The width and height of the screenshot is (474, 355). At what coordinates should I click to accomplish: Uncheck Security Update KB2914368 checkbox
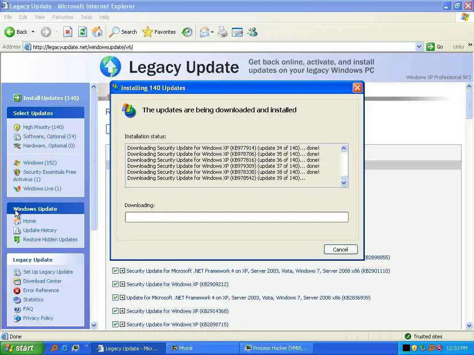pos(115,311)
